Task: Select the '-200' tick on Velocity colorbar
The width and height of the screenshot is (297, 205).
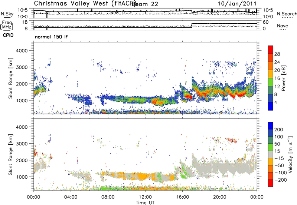Action: [x=281, y=180]
